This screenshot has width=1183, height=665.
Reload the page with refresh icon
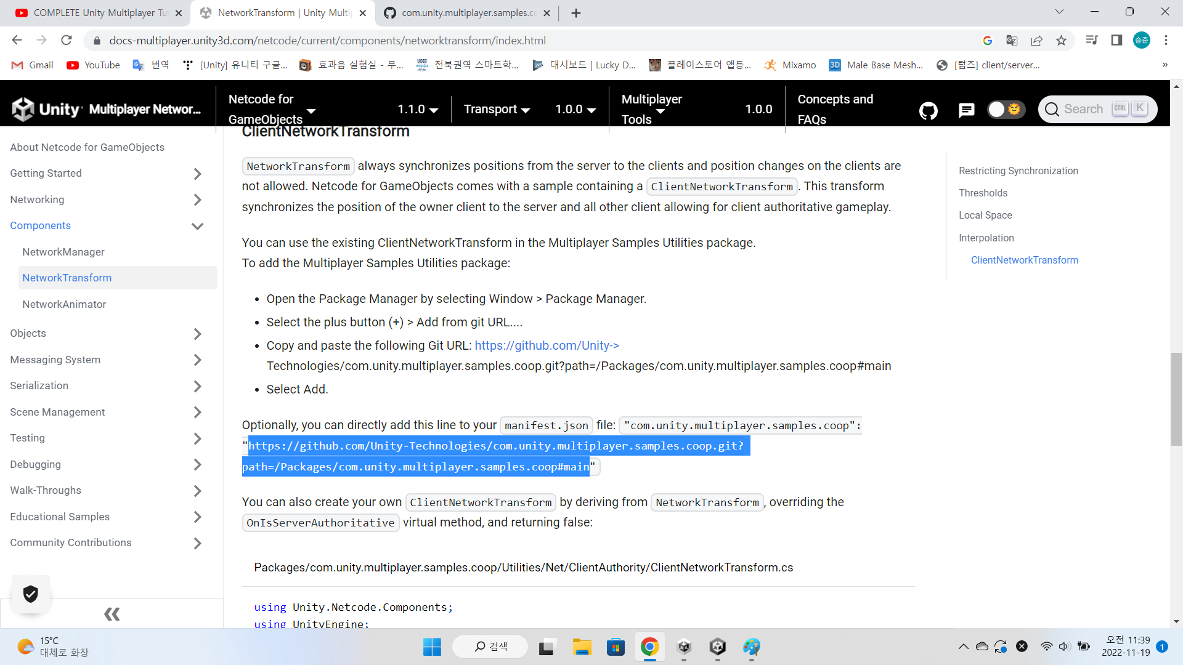point(67,41)
